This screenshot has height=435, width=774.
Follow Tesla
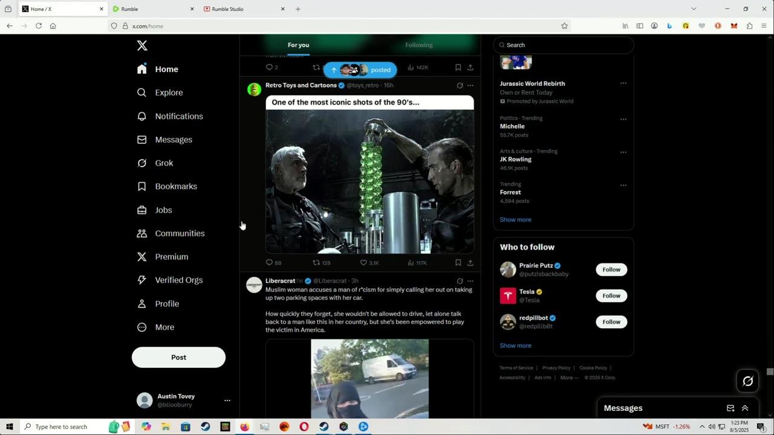611,295
